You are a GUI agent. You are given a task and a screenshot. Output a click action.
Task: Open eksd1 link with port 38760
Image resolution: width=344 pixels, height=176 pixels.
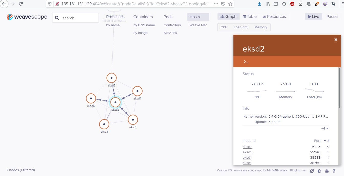pyautogui.click(x=247, y=163)
